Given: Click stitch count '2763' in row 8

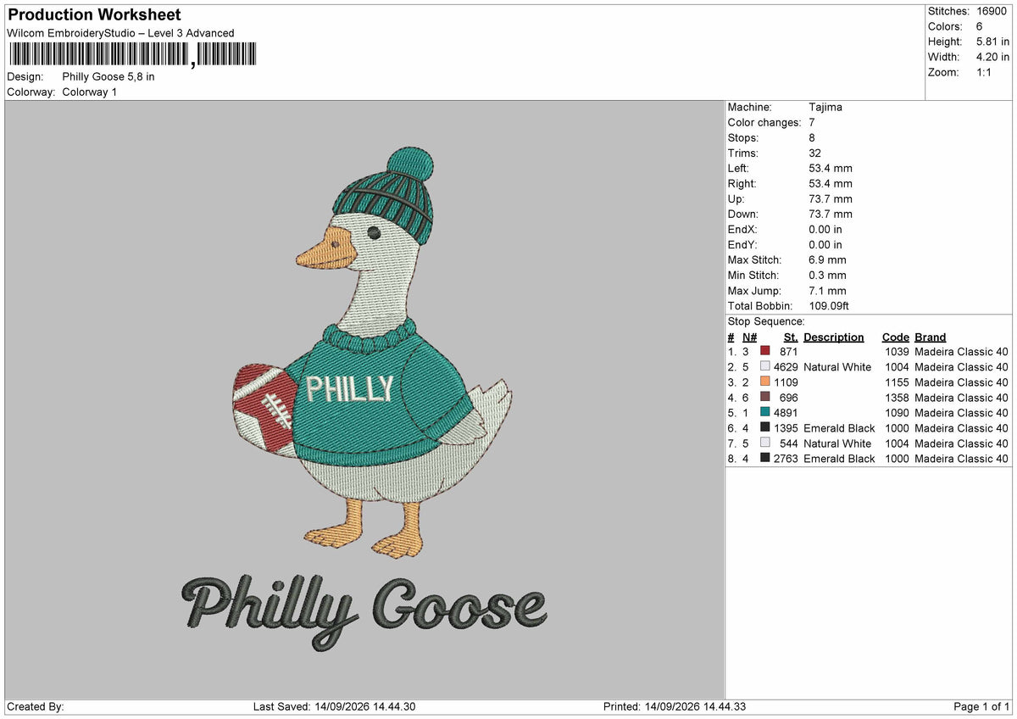Looking at the screenshot, I should point(786,459).
